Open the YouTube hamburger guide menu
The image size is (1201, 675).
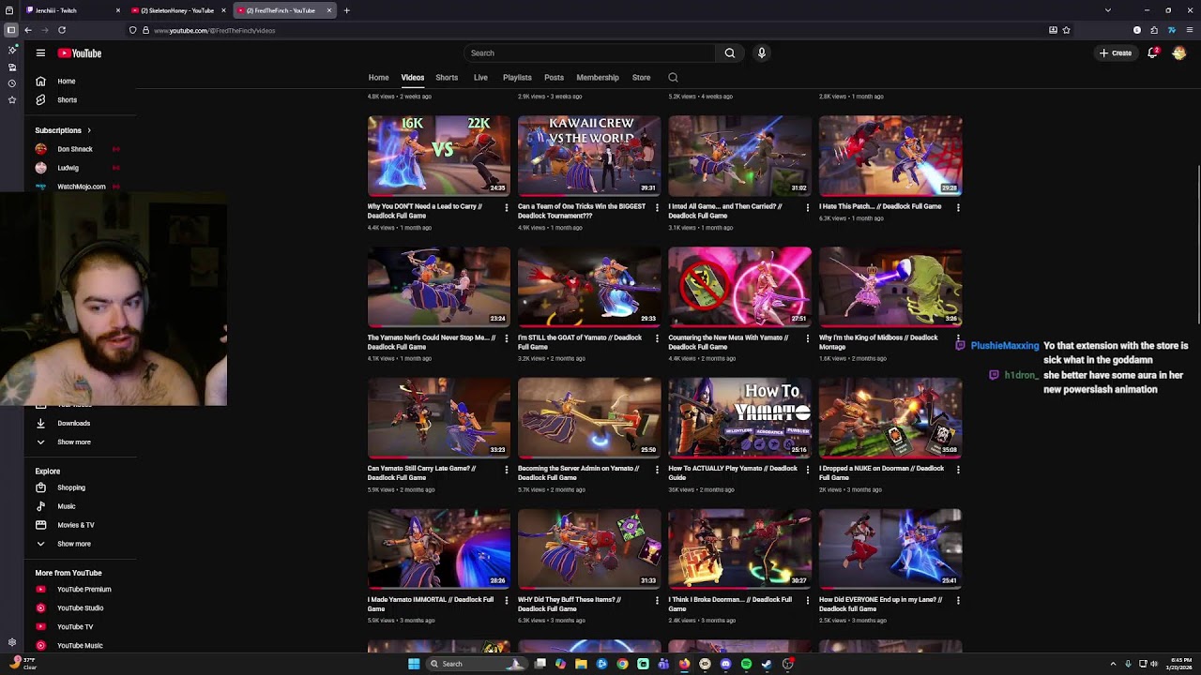click(x=40, y=53)
